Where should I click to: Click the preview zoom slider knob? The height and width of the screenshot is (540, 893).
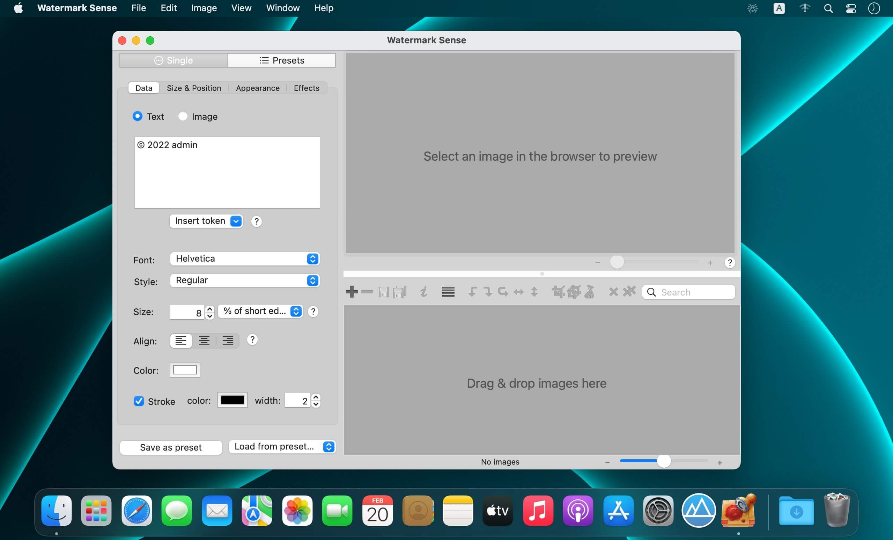coord(617,262)
